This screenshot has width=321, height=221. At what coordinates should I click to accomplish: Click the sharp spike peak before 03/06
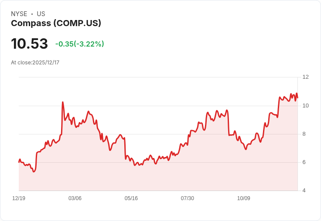pos(63,102)
